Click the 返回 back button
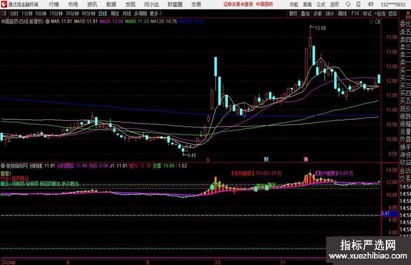 pos(392,13)
